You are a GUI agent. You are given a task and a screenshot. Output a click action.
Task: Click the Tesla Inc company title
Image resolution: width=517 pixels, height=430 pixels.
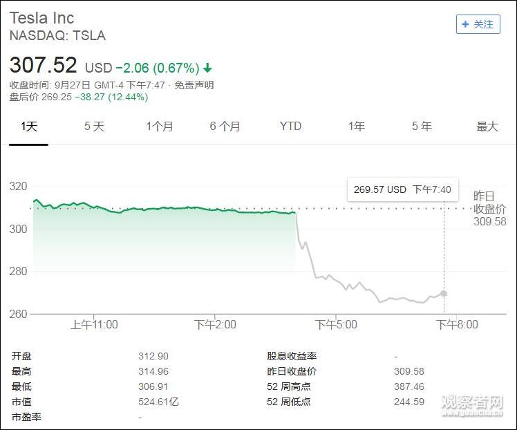click(x=42, y=18)
